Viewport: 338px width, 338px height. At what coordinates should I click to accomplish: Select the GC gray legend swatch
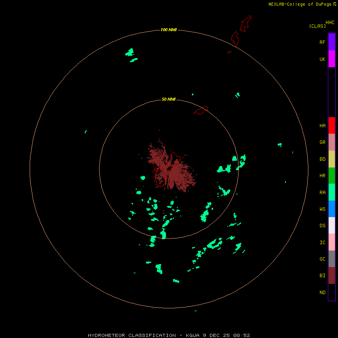[x=332, y=259]
